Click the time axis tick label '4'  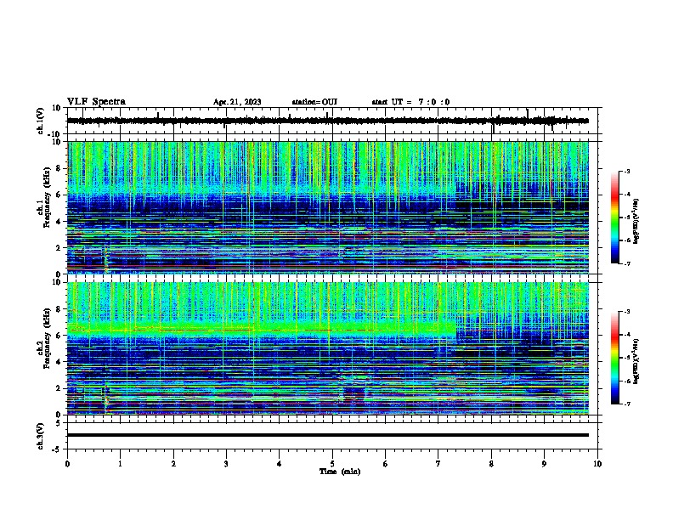click(x=280, y=464)
